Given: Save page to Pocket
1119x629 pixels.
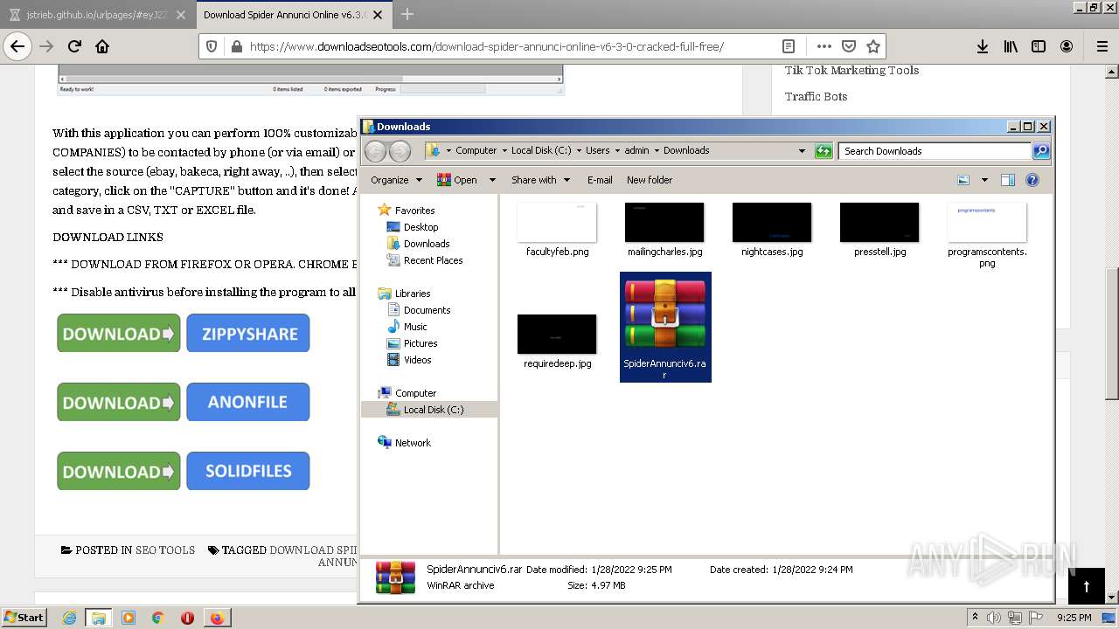Looking at the screenshot, I should click(x=848, y=46).
